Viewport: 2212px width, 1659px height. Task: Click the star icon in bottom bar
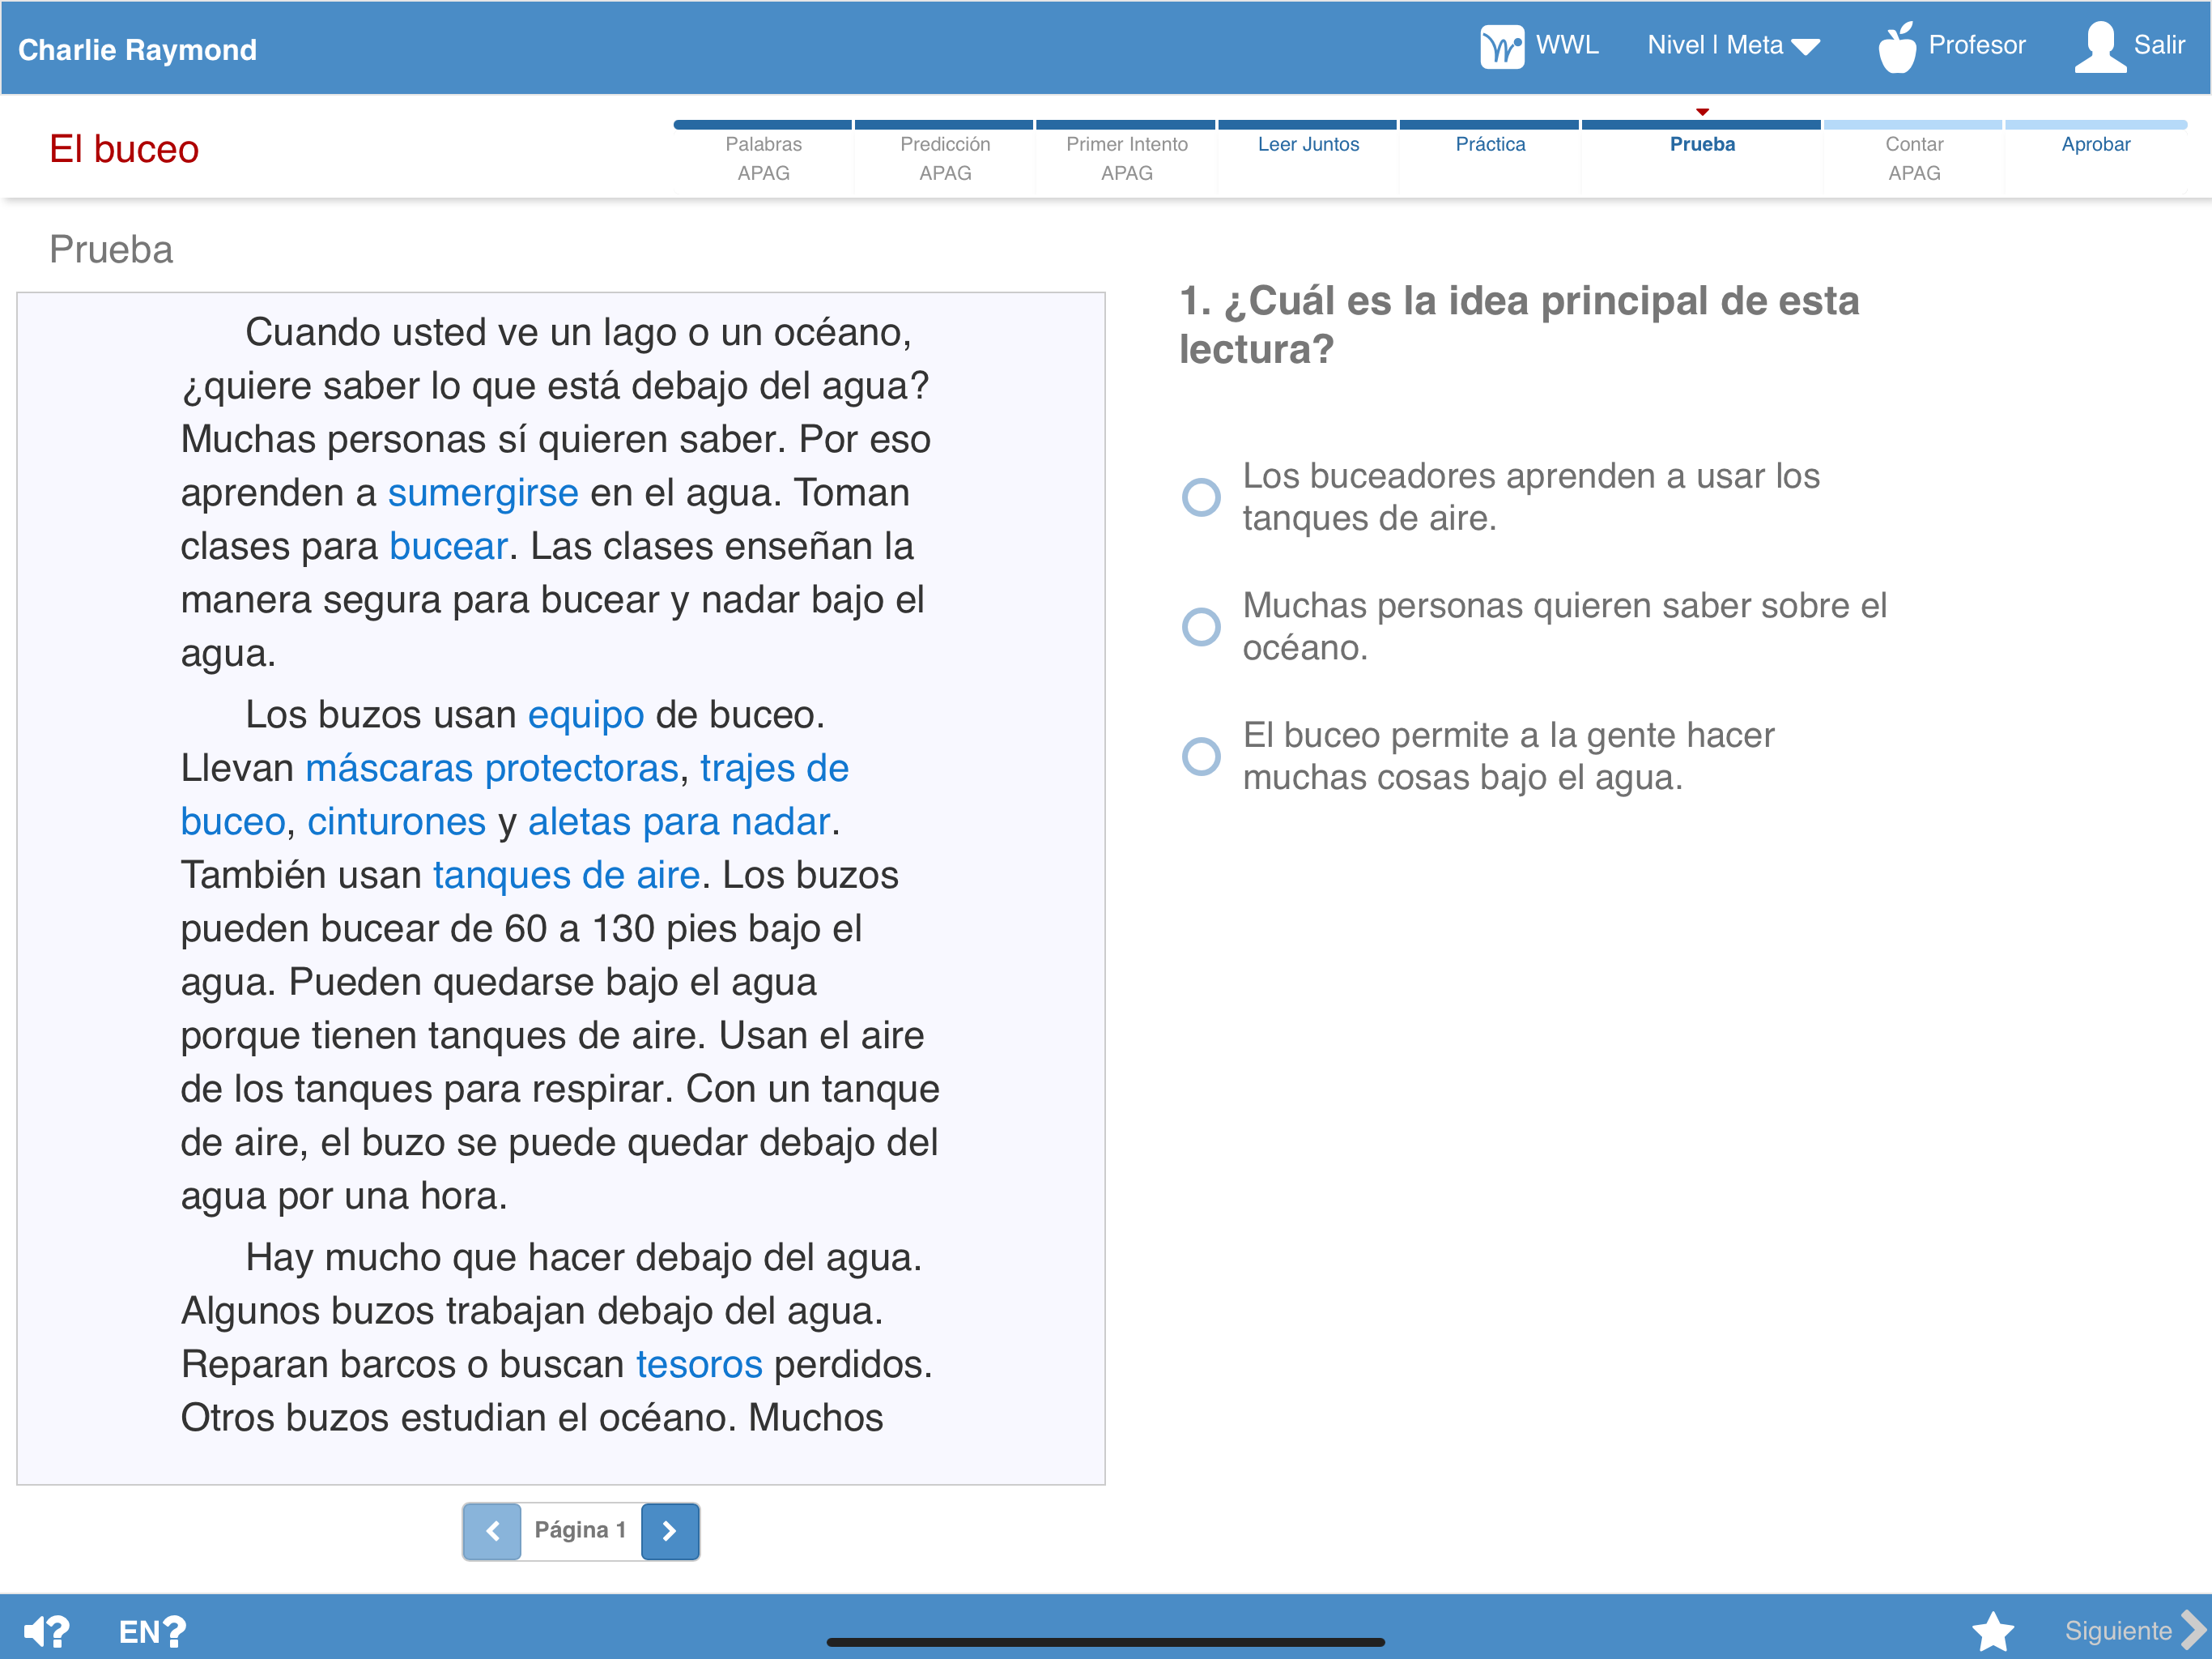[1992, 1631]
